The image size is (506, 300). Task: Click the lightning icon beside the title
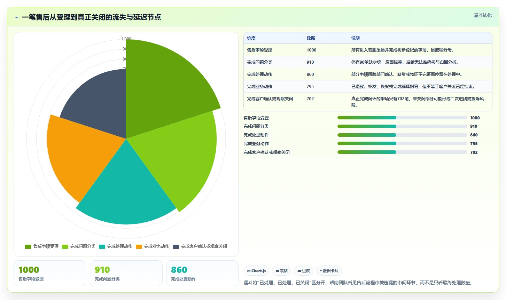coord(16,17)
